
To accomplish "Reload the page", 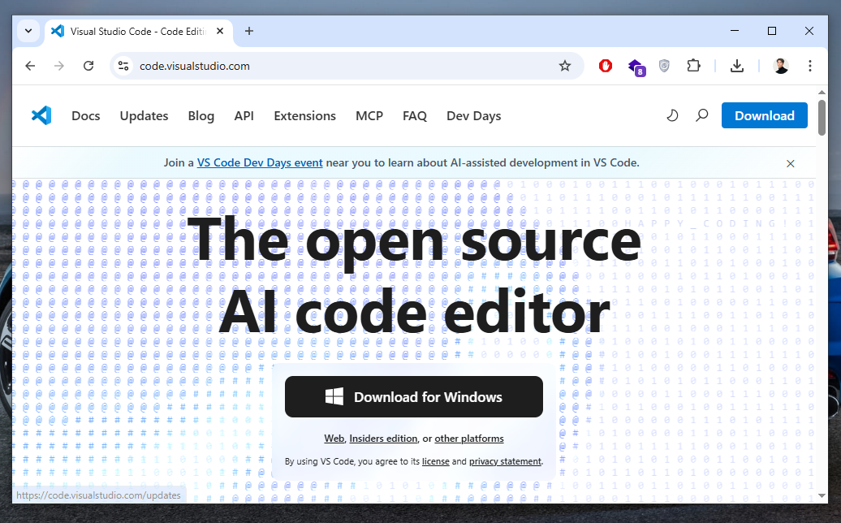I will coord(88,66).
